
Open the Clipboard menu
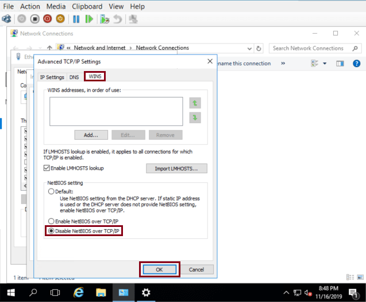87,6
